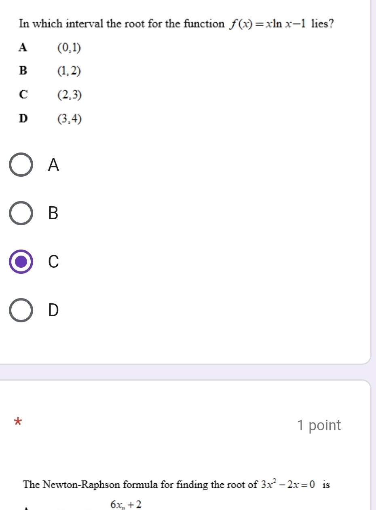Image resolution: width=376 pixels, height=510 pixels.
Task: Click the large letter D answer label
Action: pyautogui.click(x=53, y=310)
